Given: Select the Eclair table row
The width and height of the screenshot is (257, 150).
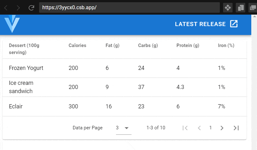Looking at the screenshot, I should (16, 106).
